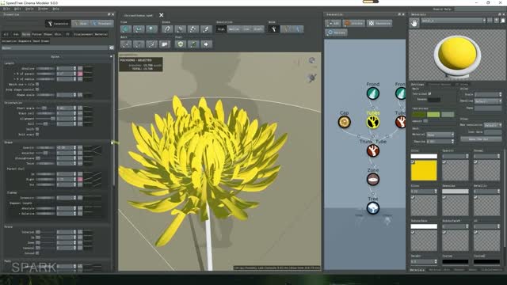Activate the tan branch Mode icon
The height and width of the screenshot is (285, 507).
point(286,29)
